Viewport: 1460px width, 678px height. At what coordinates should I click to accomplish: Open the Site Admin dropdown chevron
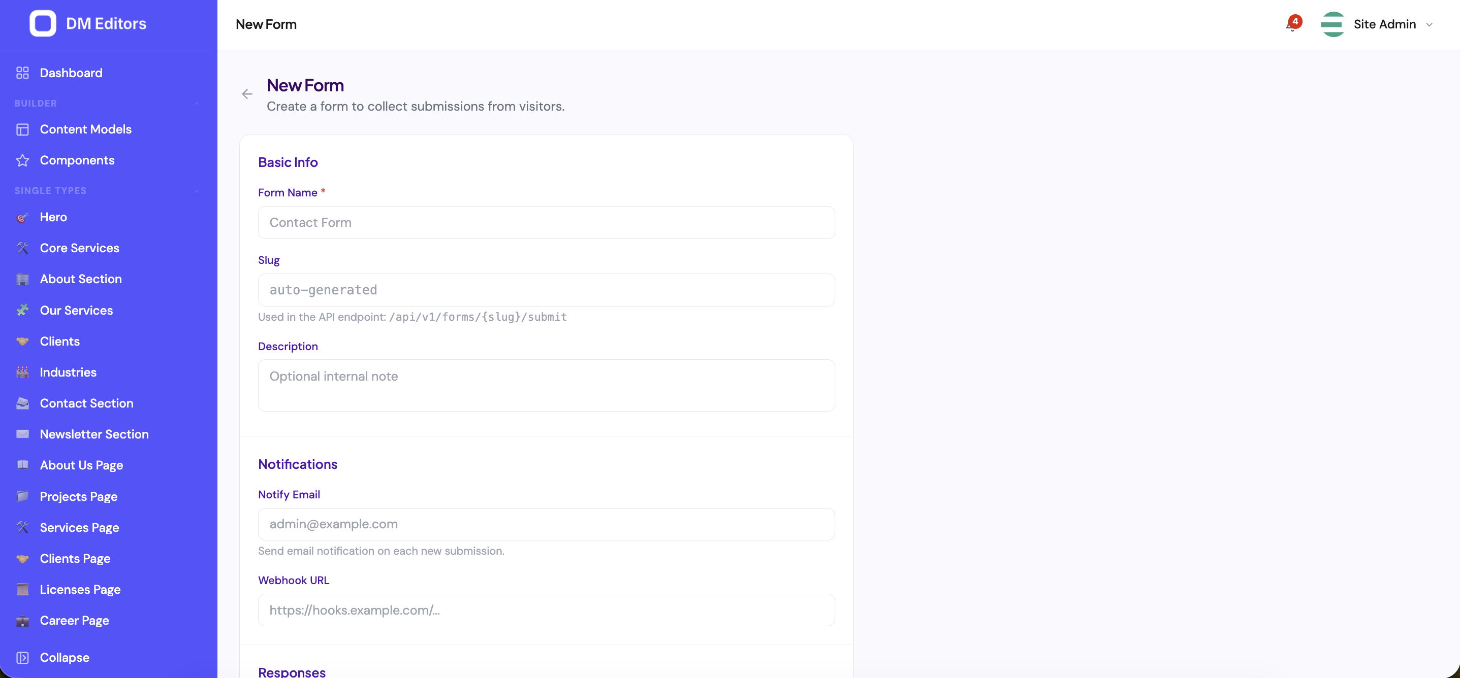point(1430,24)
